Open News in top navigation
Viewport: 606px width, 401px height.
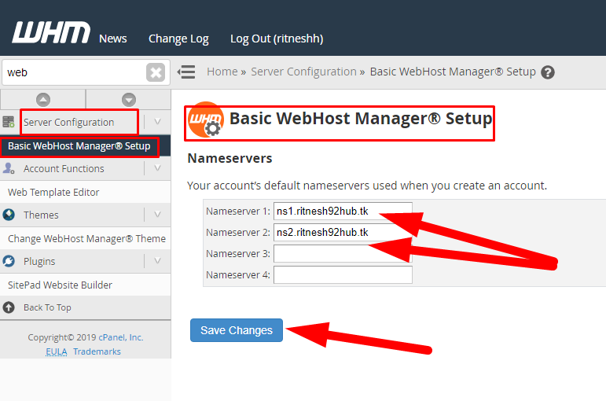pos(113,39)
